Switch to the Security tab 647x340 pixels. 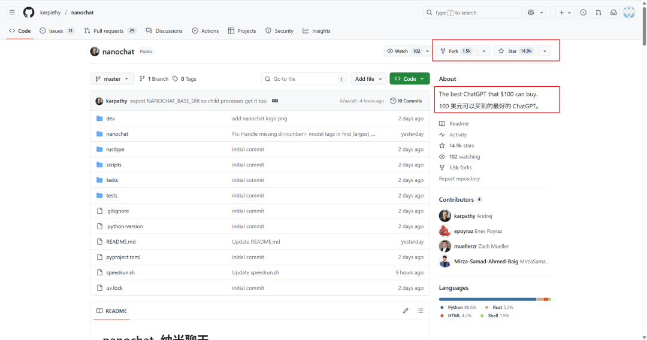click(x=279, y=31)
